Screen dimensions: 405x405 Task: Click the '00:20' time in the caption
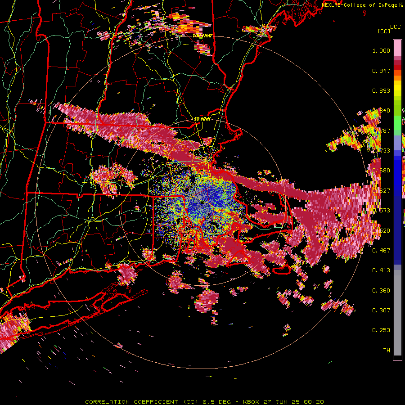(314, 402)
